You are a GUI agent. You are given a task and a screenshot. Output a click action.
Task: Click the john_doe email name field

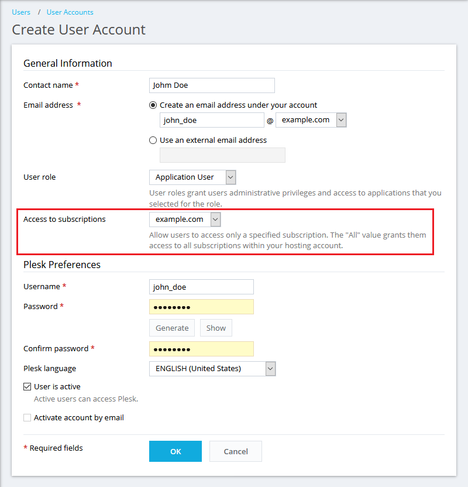click(212, 120)
